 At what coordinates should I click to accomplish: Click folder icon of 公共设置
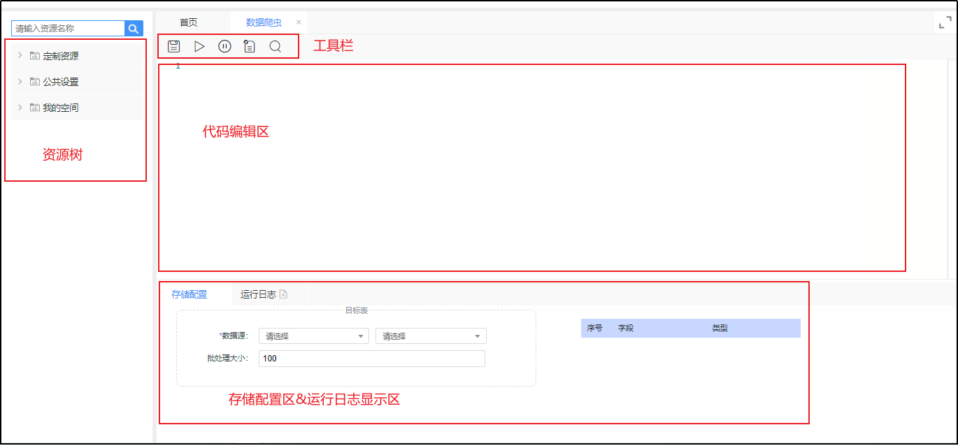pos(34,82)
